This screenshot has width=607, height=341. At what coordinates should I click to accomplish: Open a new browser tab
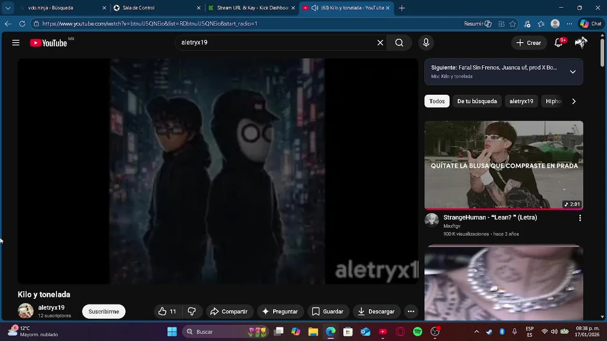(x=402, y=8)
